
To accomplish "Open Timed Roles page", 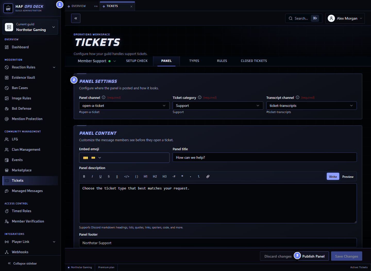I will (30, 211).
